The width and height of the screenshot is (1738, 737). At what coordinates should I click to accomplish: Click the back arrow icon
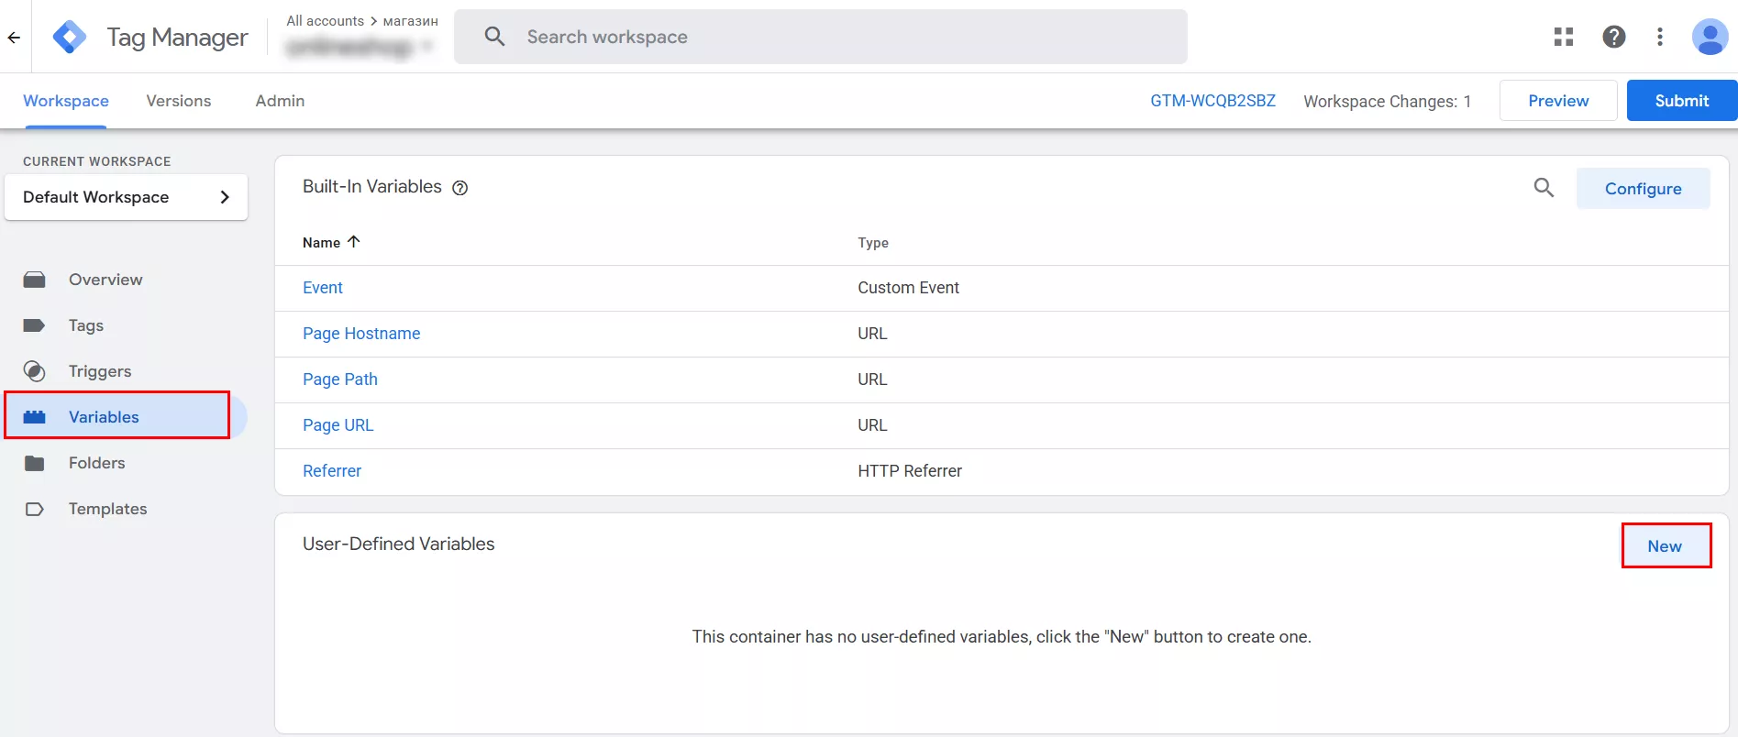point(14,38)
